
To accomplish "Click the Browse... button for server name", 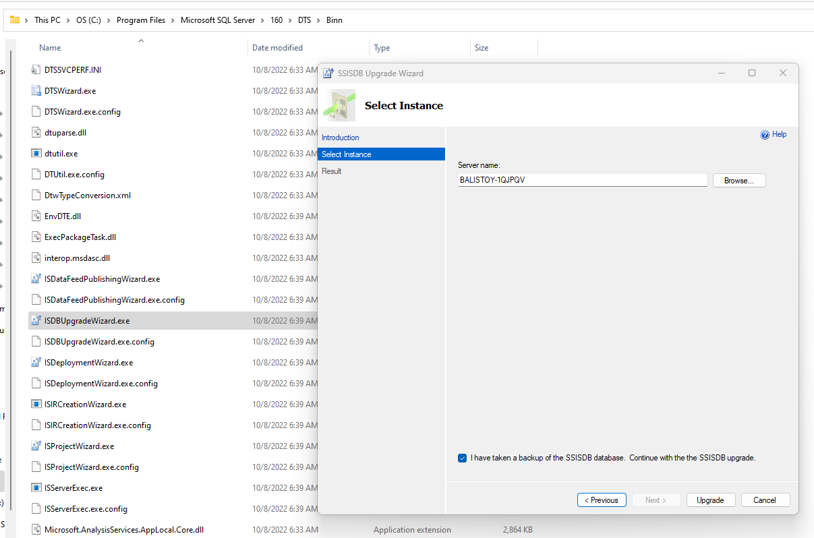I will (739, 181).
